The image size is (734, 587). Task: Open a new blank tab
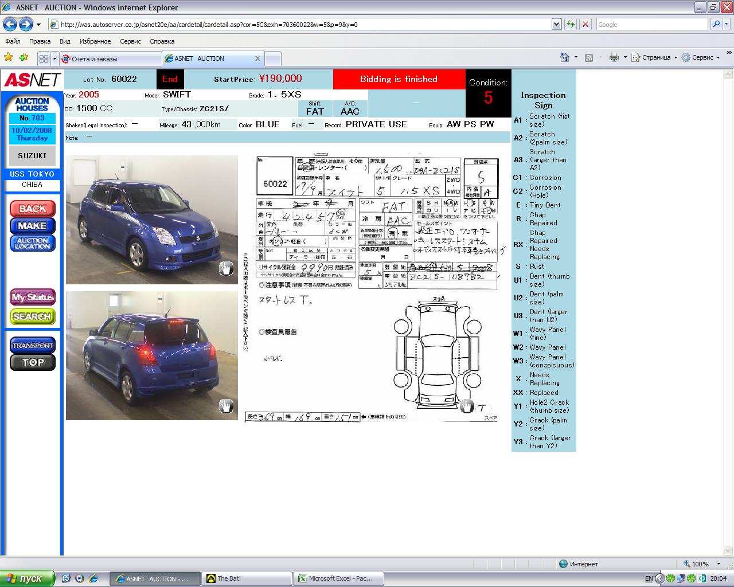[273, 58]
